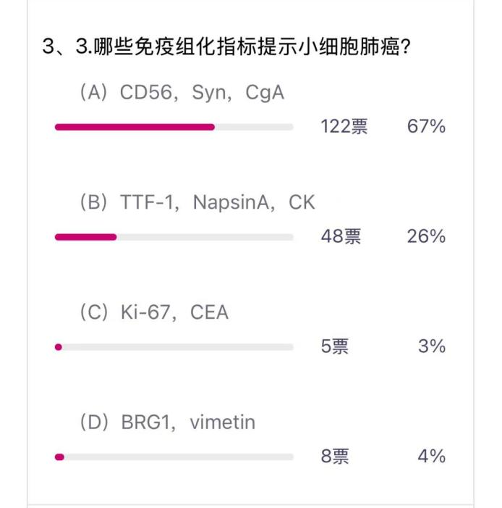502x508 pixels.
Task: Click the grey unfilled part of option C's bar
Action: point(178,347)
